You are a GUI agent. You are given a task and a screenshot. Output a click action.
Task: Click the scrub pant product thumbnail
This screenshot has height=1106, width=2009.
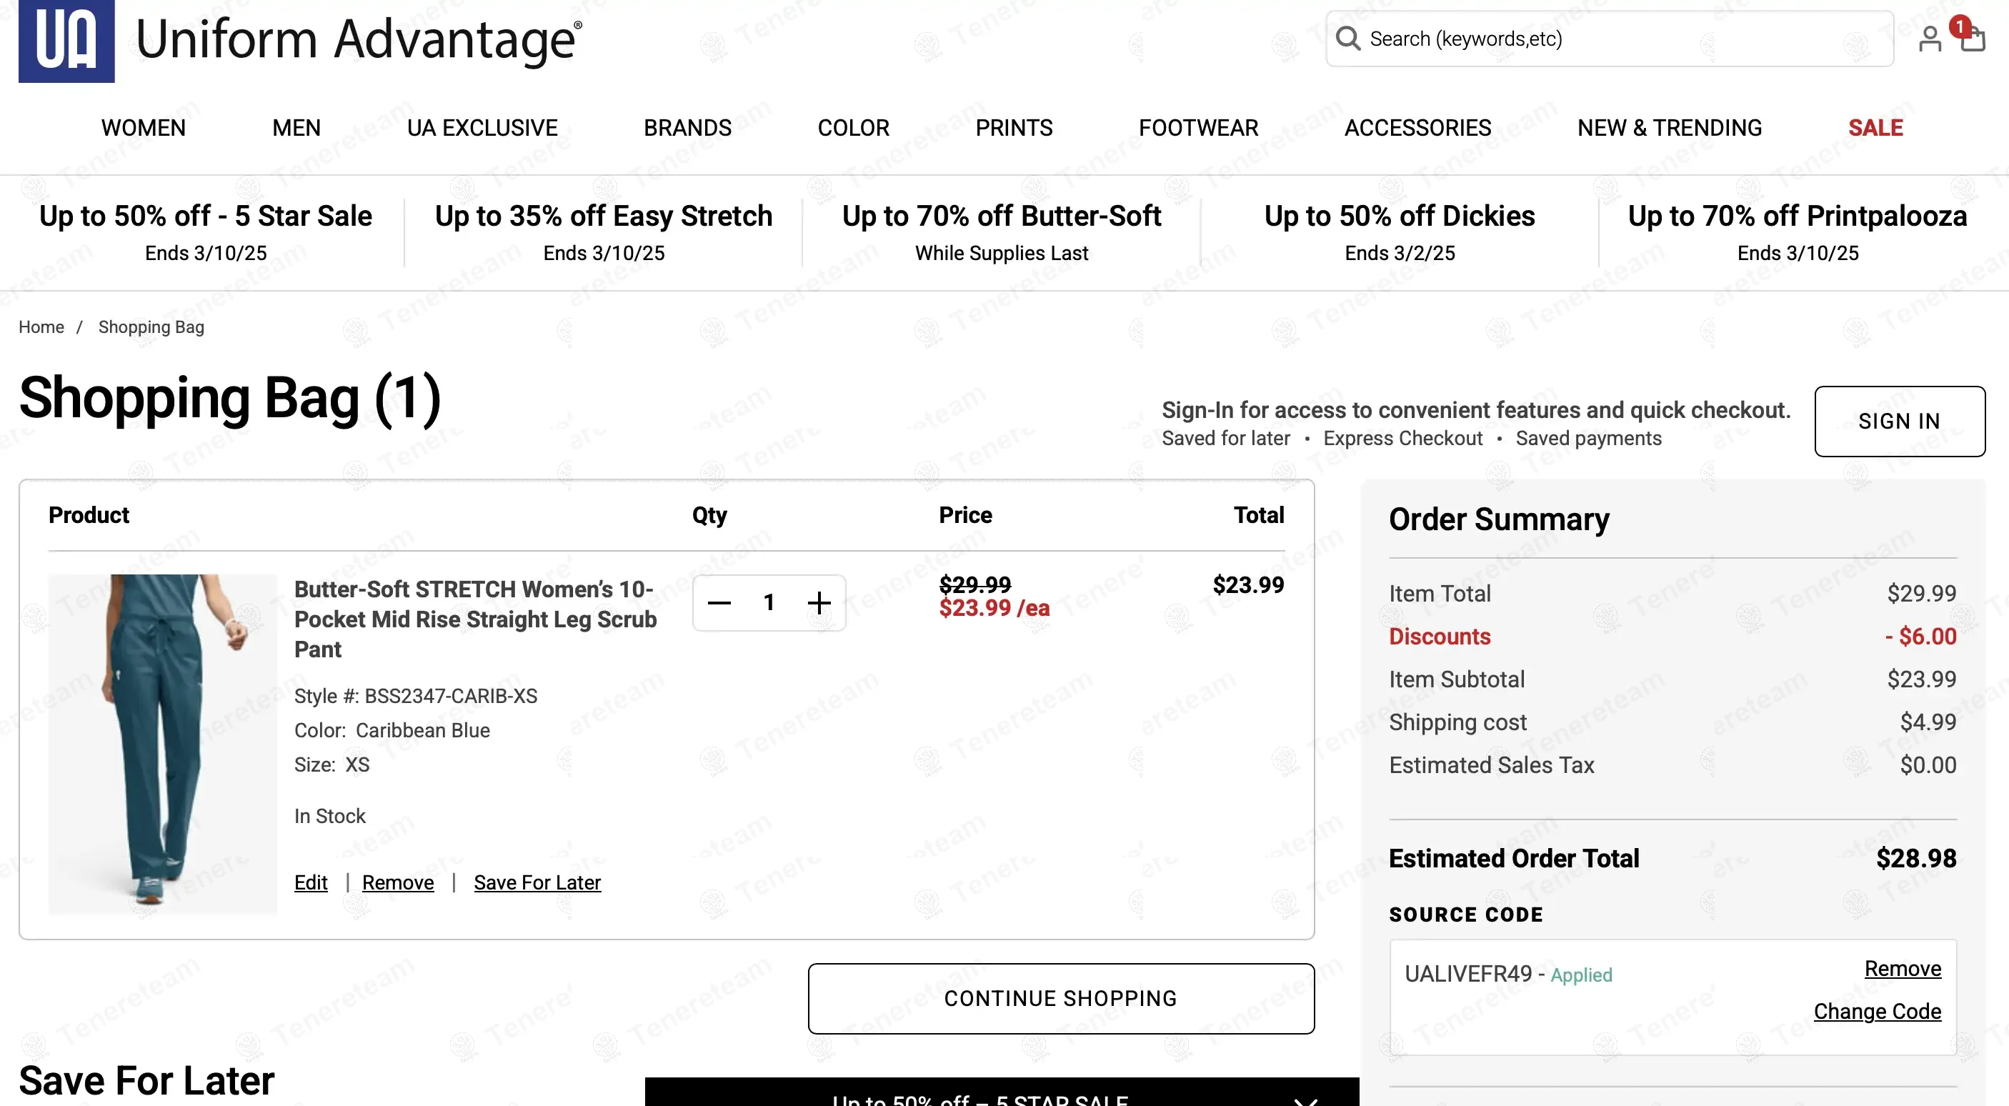click(x=162, y=743)
